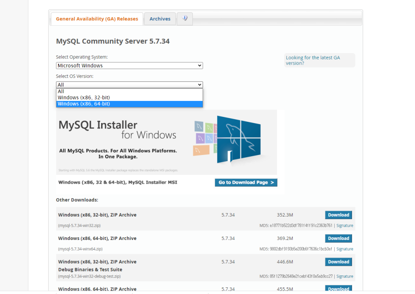Screen dimensions: 415x294
Task: Click 'Debug Binaries & Test Suite' text
Action: pyautogui.click(x=90, y=270)
